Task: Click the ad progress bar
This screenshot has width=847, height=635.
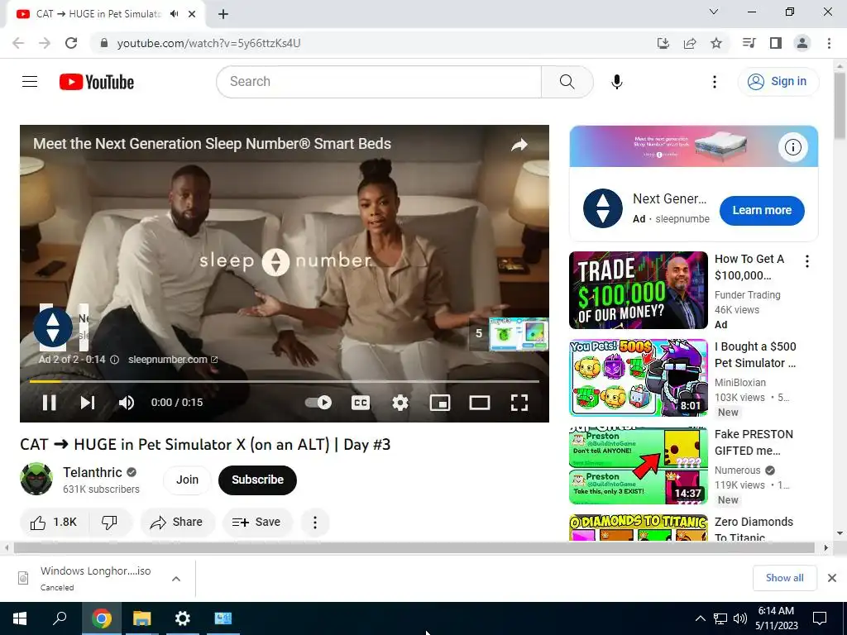Action: pyautogui.click(x=285, y=381)
